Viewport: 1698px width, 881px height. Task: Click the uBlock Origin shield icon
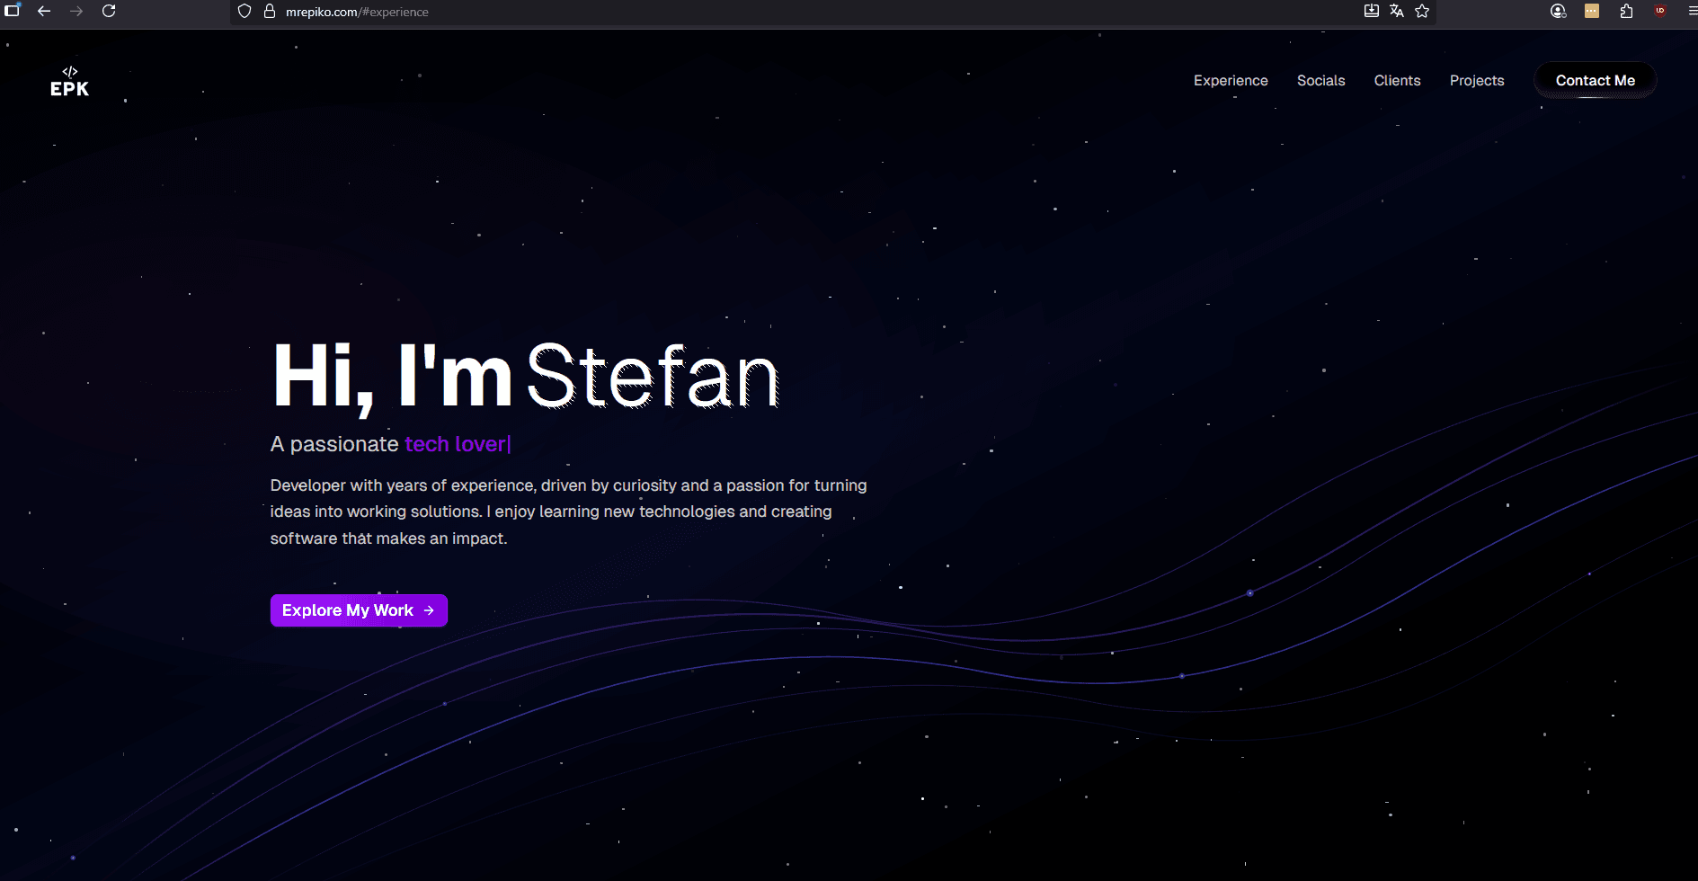point(1660,12)
